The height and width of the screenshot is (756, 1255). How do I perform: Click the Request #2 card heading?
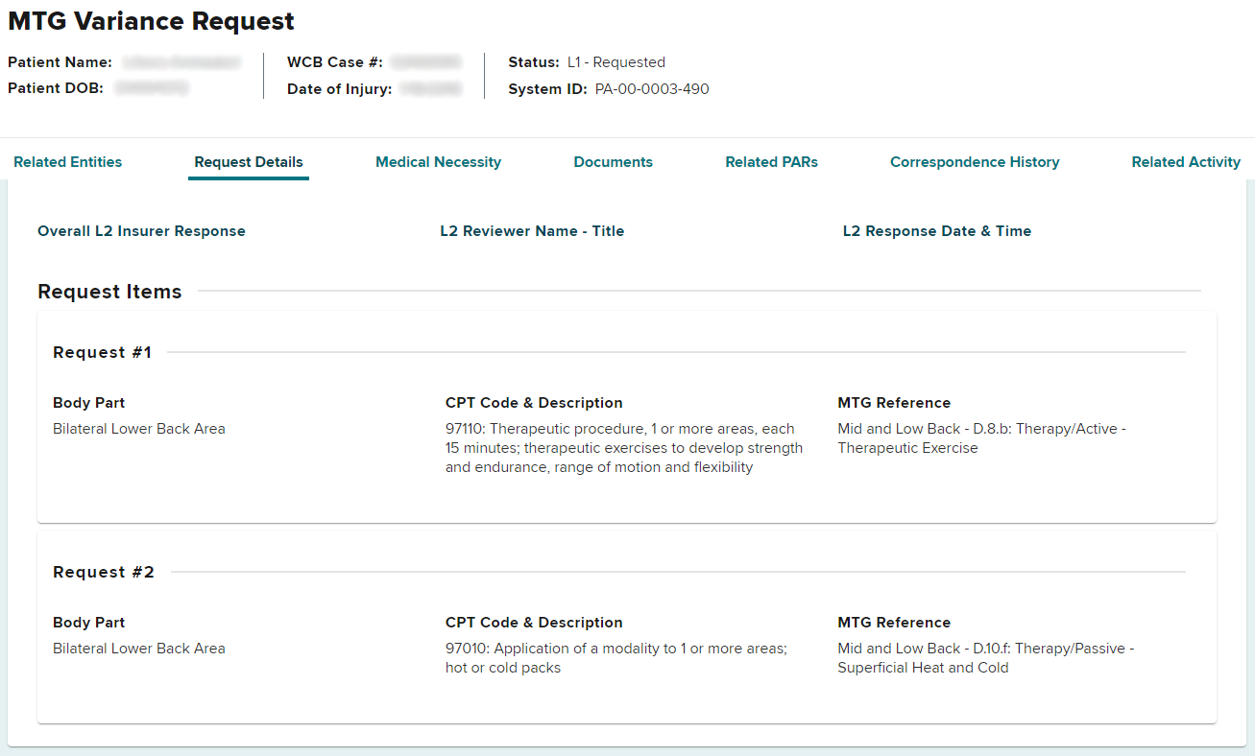click(103, 572)
